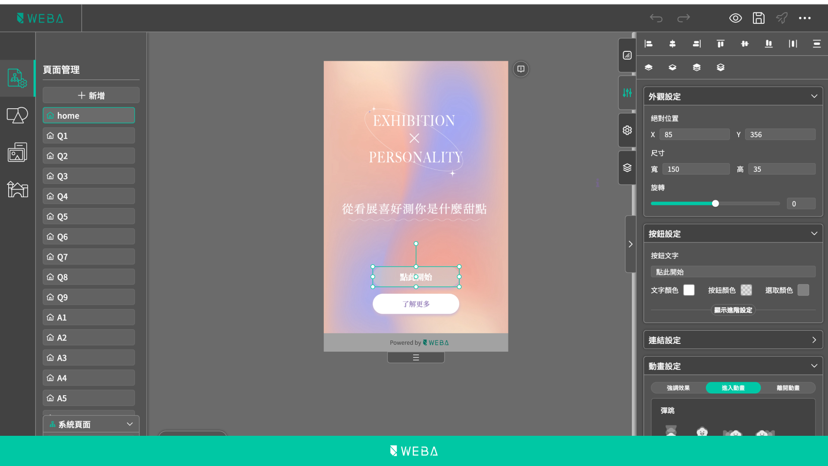Viewport: 828px width, 466px height.
Task: Click the bring to front layer icon
Action: (x=649, y=67)
